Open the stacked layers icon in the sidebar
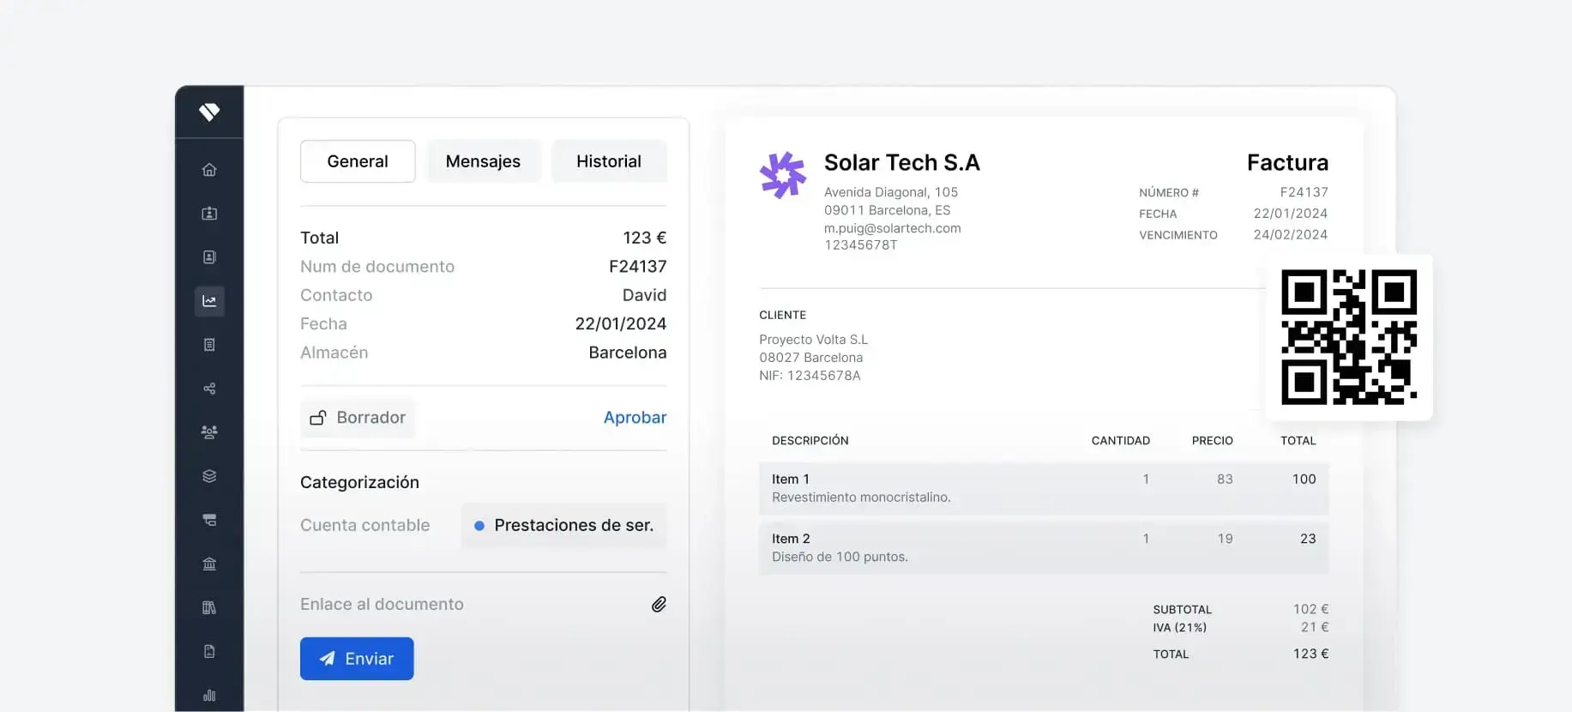The width and height of the screenshot is (1572, 712). (209, 476)
